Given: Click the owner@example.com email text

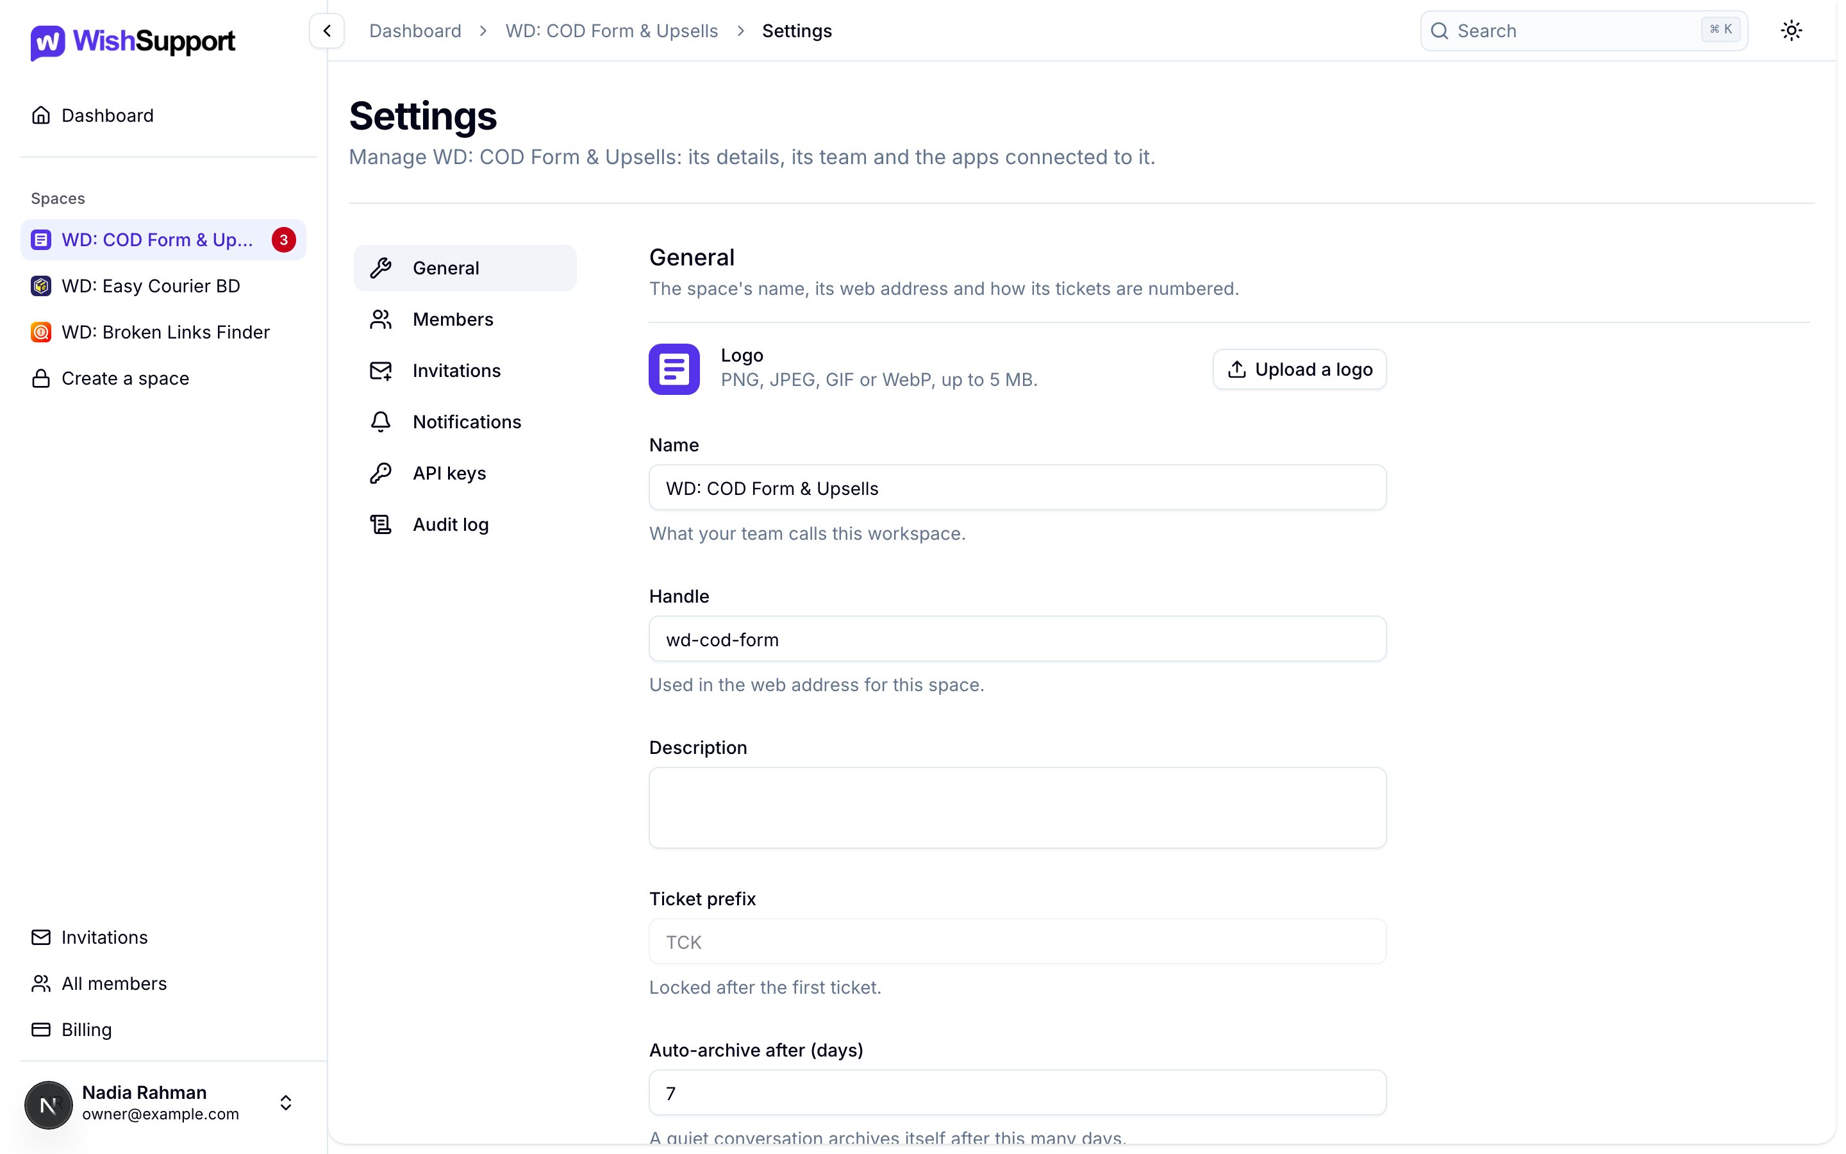Looking at the screenshot, I should pyautogui.click(x=161, y=1114).
